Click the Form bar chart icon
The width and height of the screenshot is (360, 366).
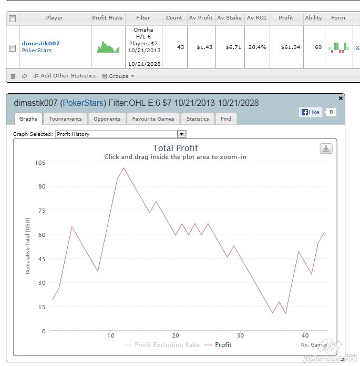(x=338, y=47)
